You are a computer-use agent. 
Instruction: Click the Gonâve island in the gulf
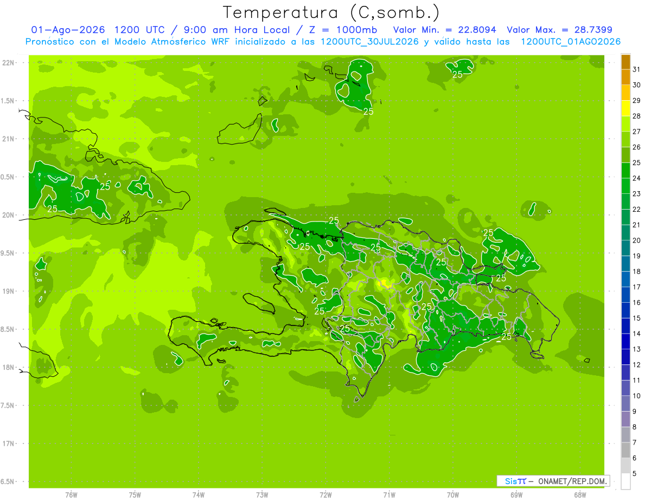coord(259,303)
